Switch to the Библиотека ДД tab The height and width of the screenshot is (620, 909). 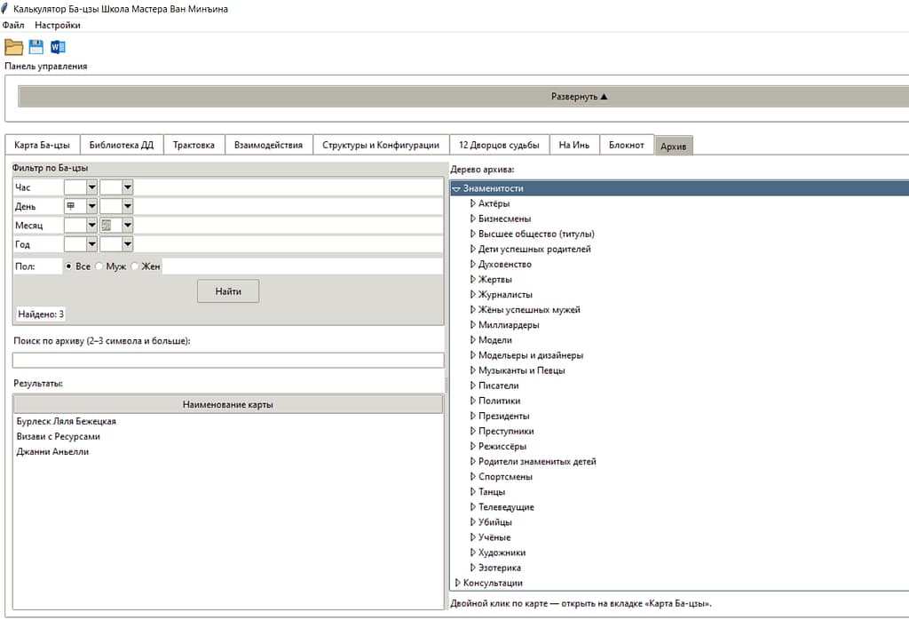tap(122, 145)
